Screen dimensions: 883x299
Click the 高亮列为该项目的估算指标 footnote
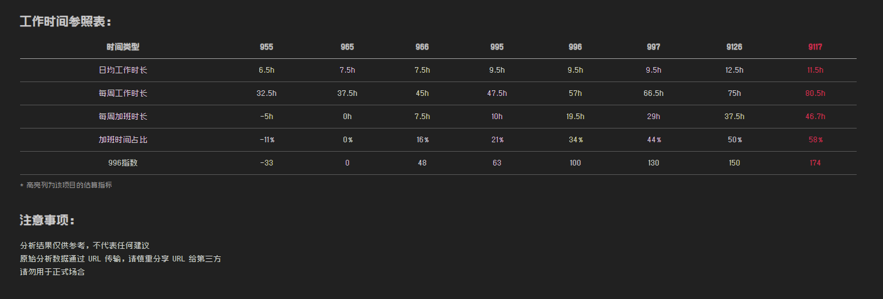pos(68,186)
